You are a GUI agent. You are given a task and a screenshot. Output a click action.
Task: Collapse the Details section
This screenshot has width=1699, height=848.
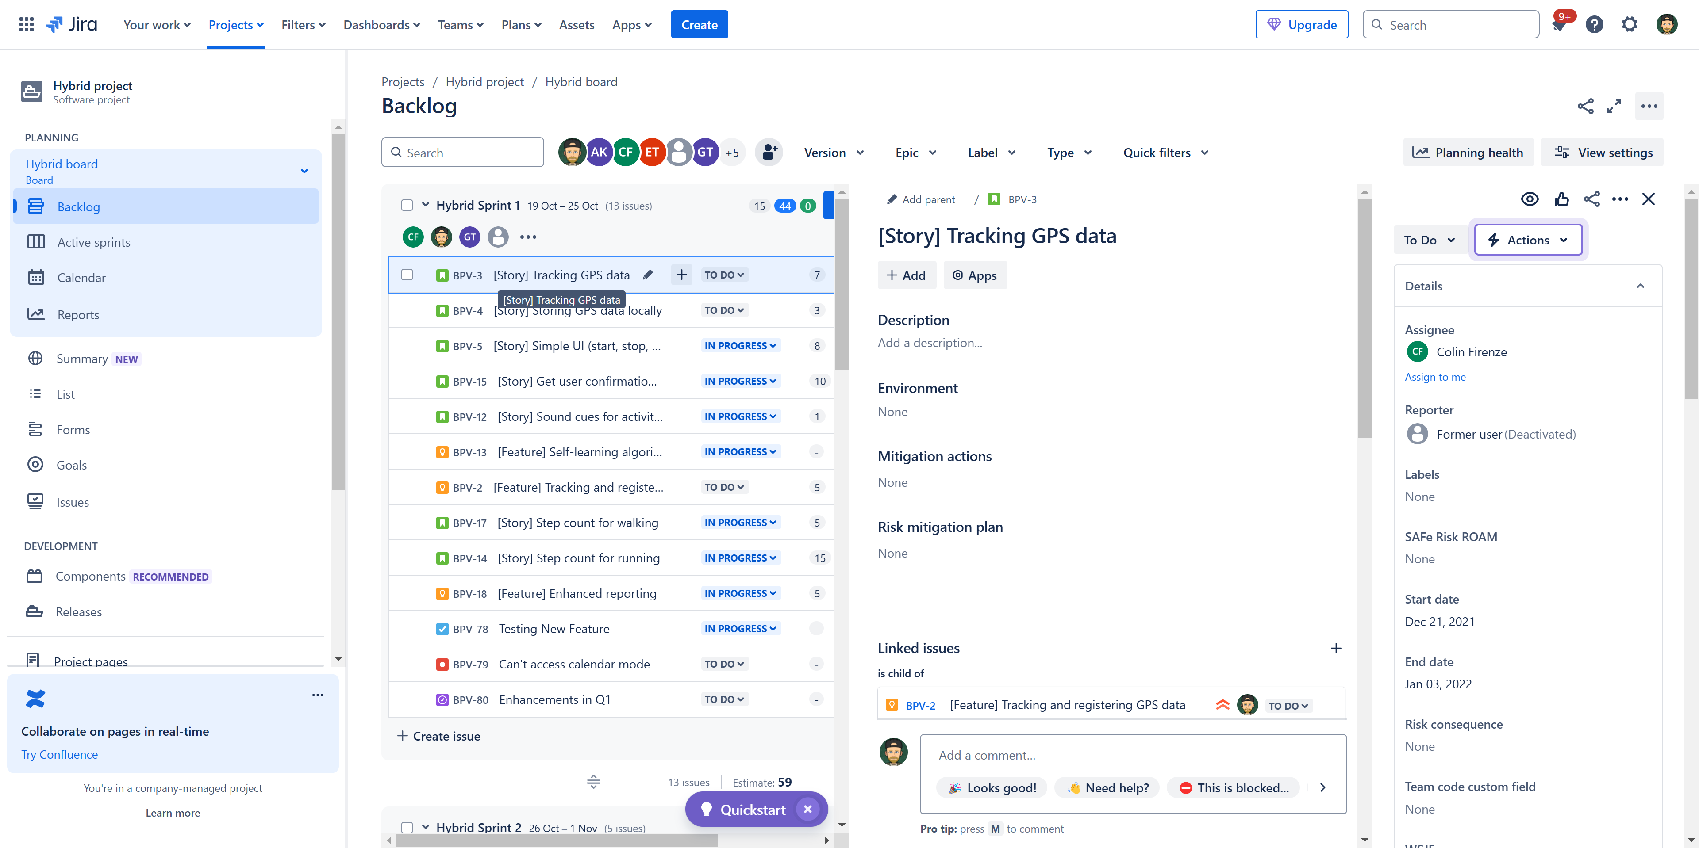pyautogui.click(x=1640, y=286)
